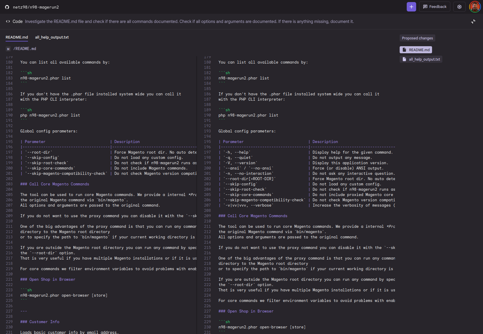The image size is (483, 334).
Task: Click `--skip-config` row in left pane
Action: tap(108, 158)
